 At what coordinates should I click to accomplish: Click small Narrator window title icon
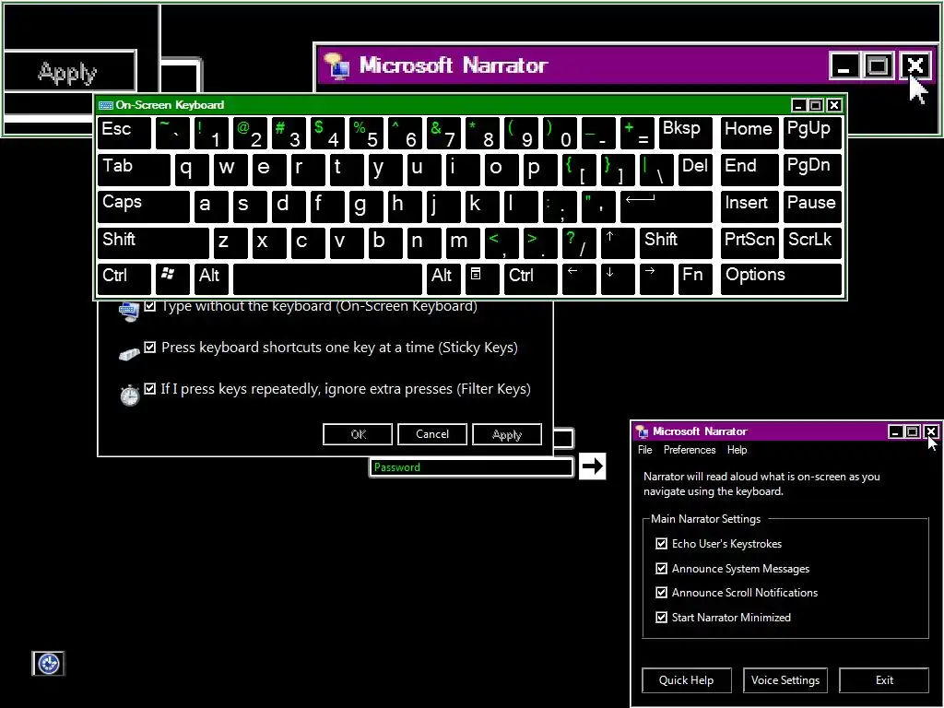pos(642,431)
